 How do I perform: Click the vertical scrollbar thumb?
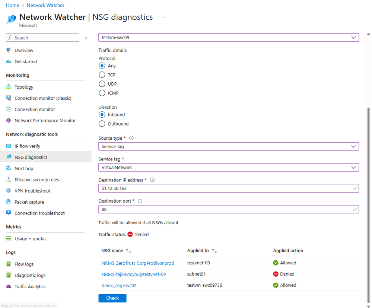click(368, 206)
